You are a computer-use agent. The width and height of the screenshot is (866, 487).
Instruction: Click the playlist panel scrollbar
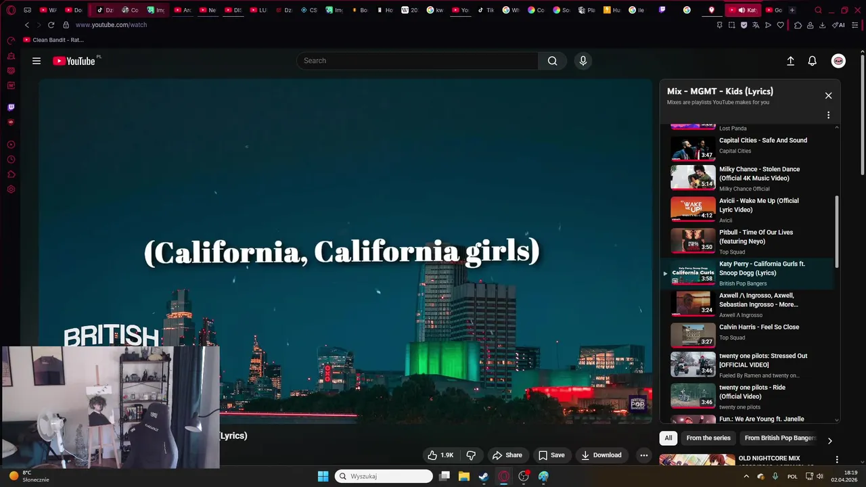(x=837, y=231)
